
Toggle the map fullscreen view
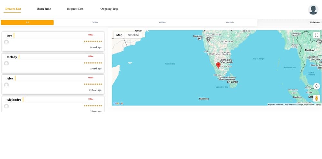317,35
